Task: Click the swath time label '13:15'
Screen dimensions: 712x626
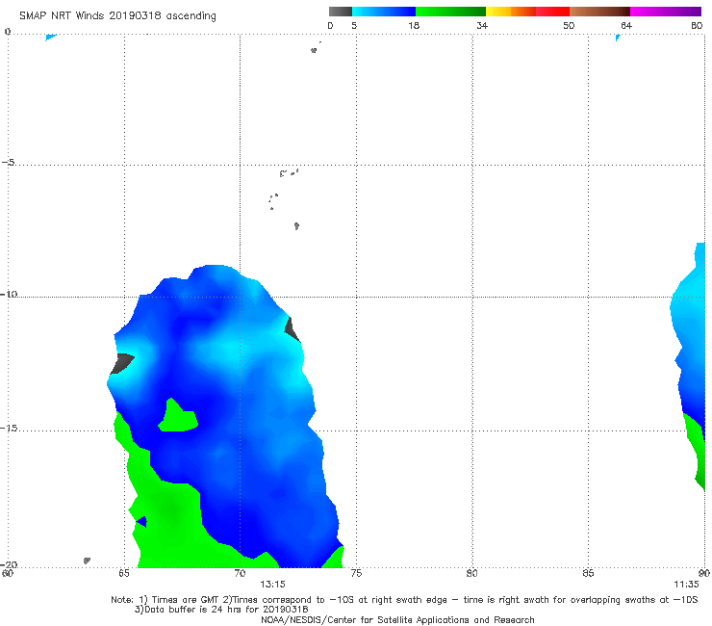Action: tap(272, 585)
